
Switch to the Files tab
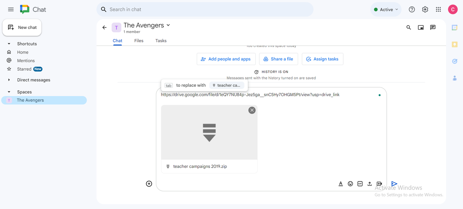(139, 41)
